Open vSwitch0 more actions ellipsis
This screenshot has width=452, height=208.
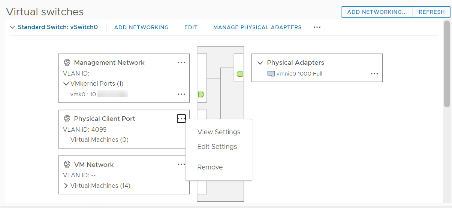[317, 27]
